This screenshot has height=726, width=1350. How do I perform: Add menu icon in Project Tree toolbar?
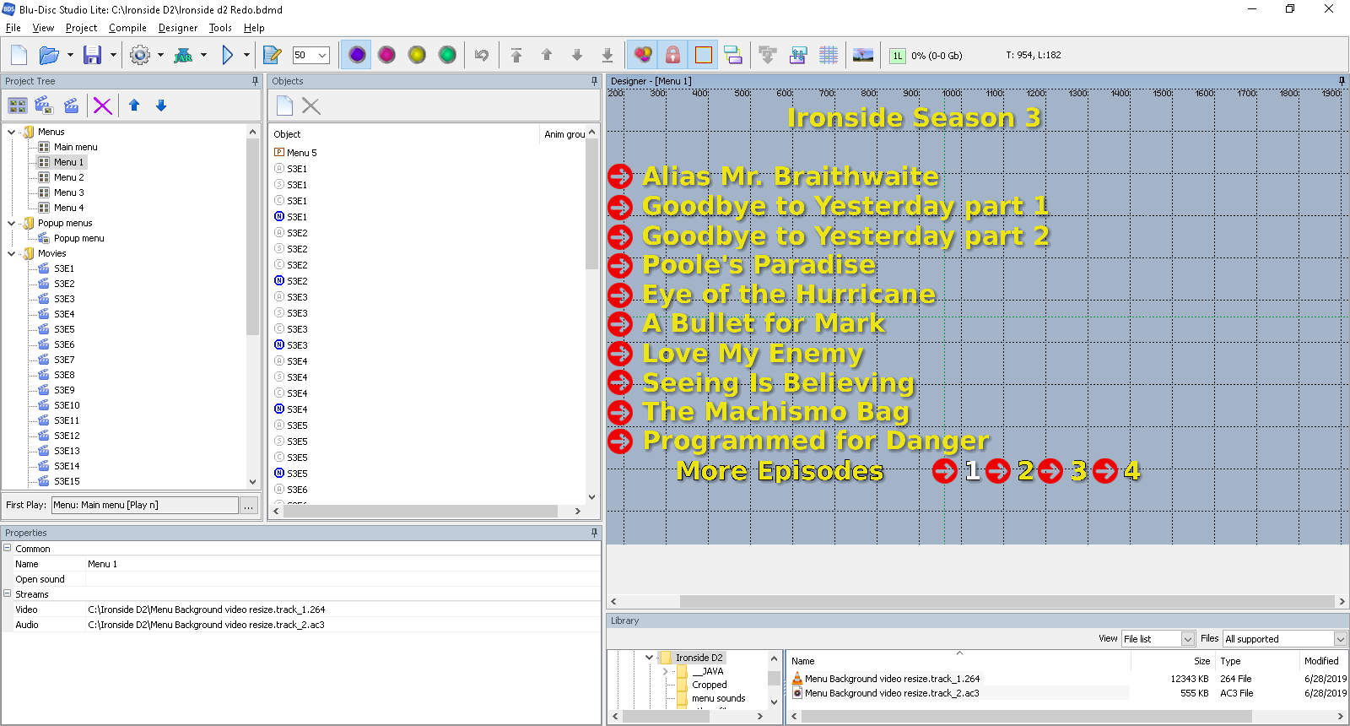click(18, 106)
